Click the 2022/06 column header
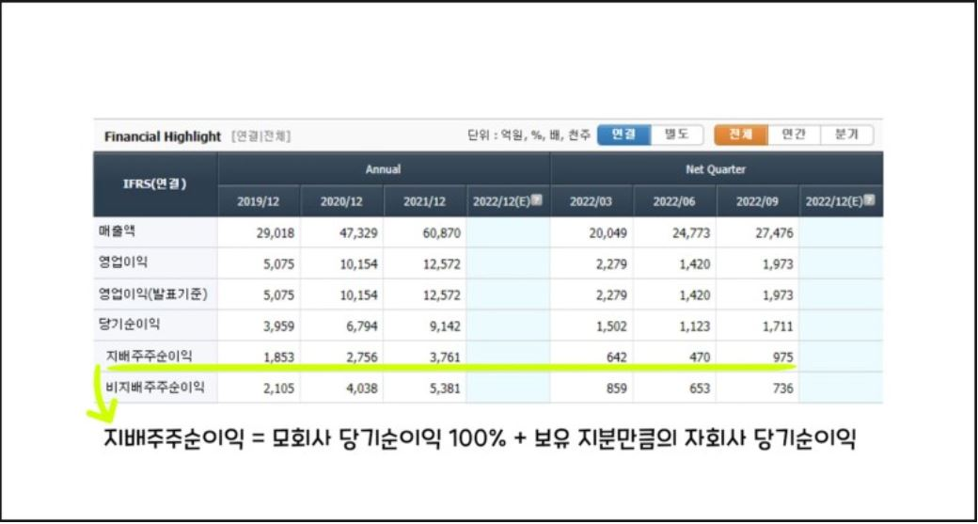 click(675, 201)
